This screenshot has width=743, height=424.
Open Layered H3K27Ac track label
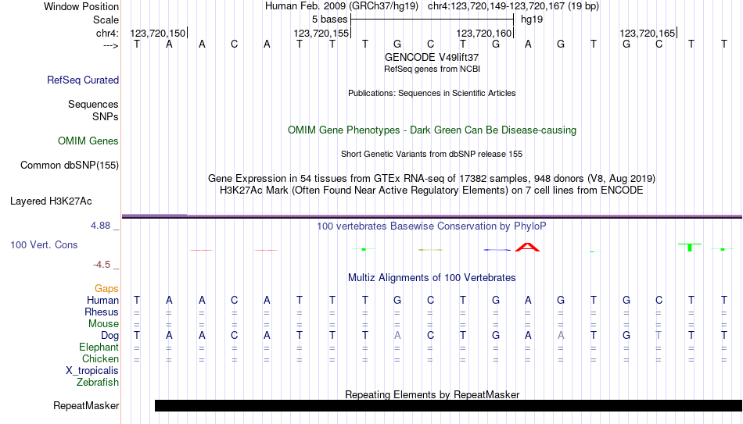pyautogui.click(x=51, y=201)
